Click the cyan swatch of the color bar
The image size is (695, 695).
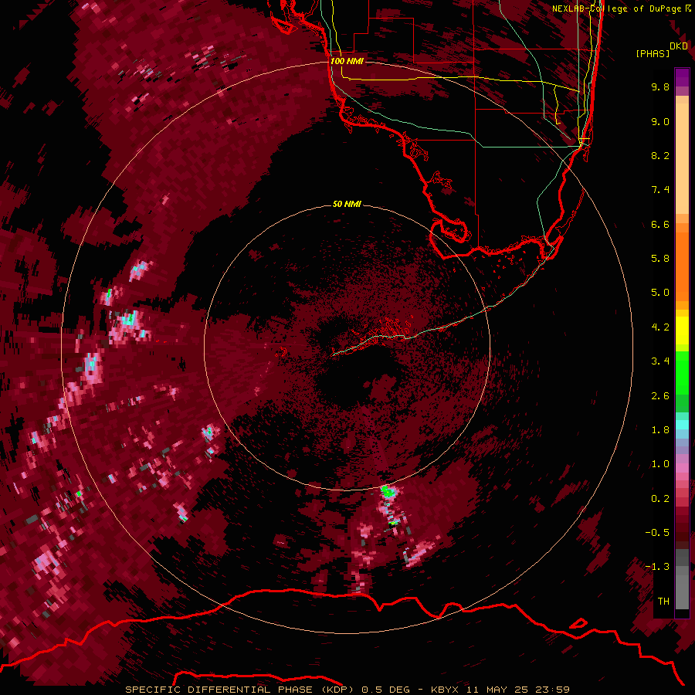[x=682, y=425]
